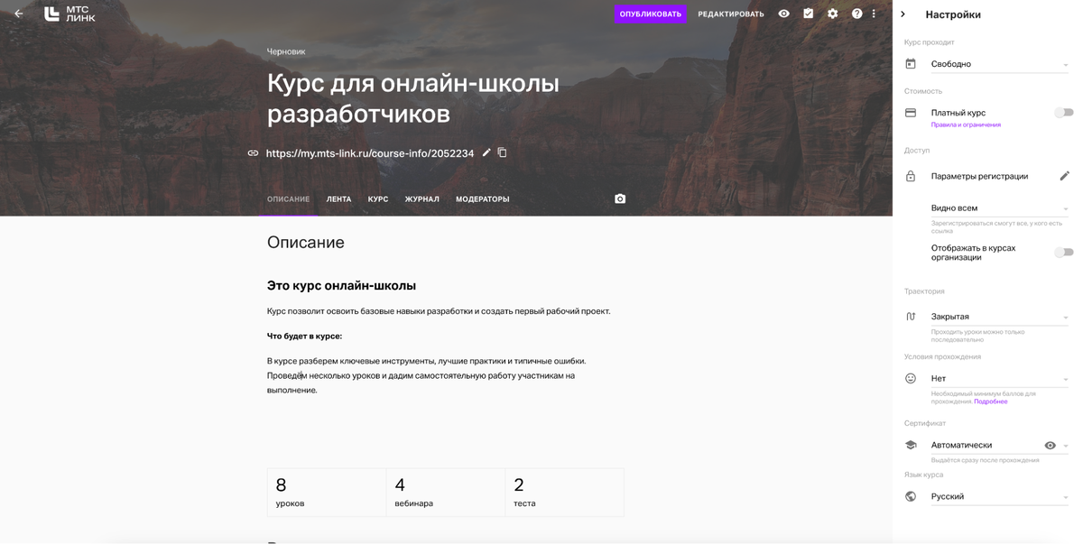Viewport: 1083px width, 544px height.
Task: Open the Автоматически certificate dropdown
Action: [x=999, y=445]
